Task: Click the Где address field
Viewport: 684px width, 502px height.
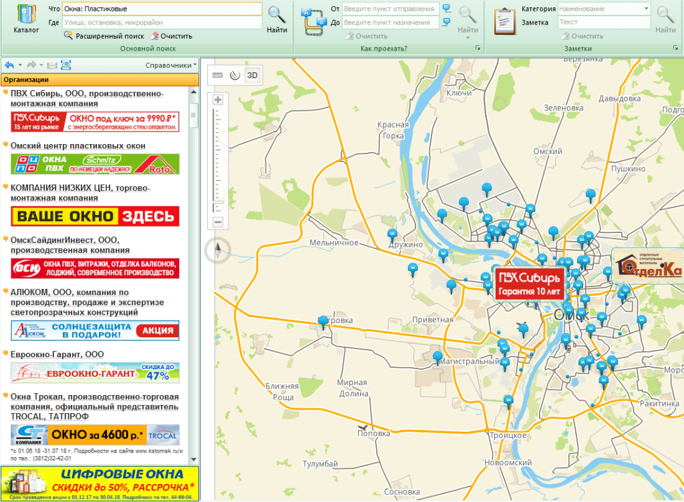Action: click(x=162, y=22)
